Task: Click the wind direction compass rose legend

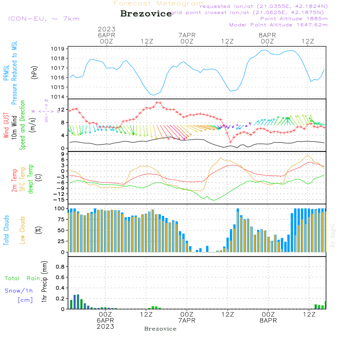Action: 46,111
